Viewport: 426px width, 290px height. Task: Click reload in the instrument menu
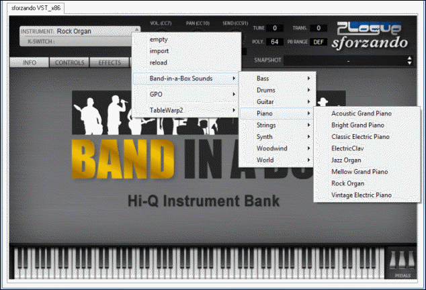186,62
